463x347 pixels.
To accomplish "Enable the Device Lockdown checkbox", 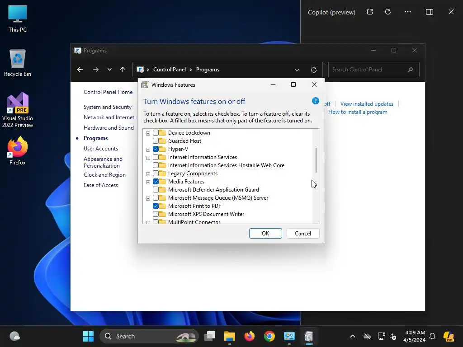I will (x=156, y=133).
